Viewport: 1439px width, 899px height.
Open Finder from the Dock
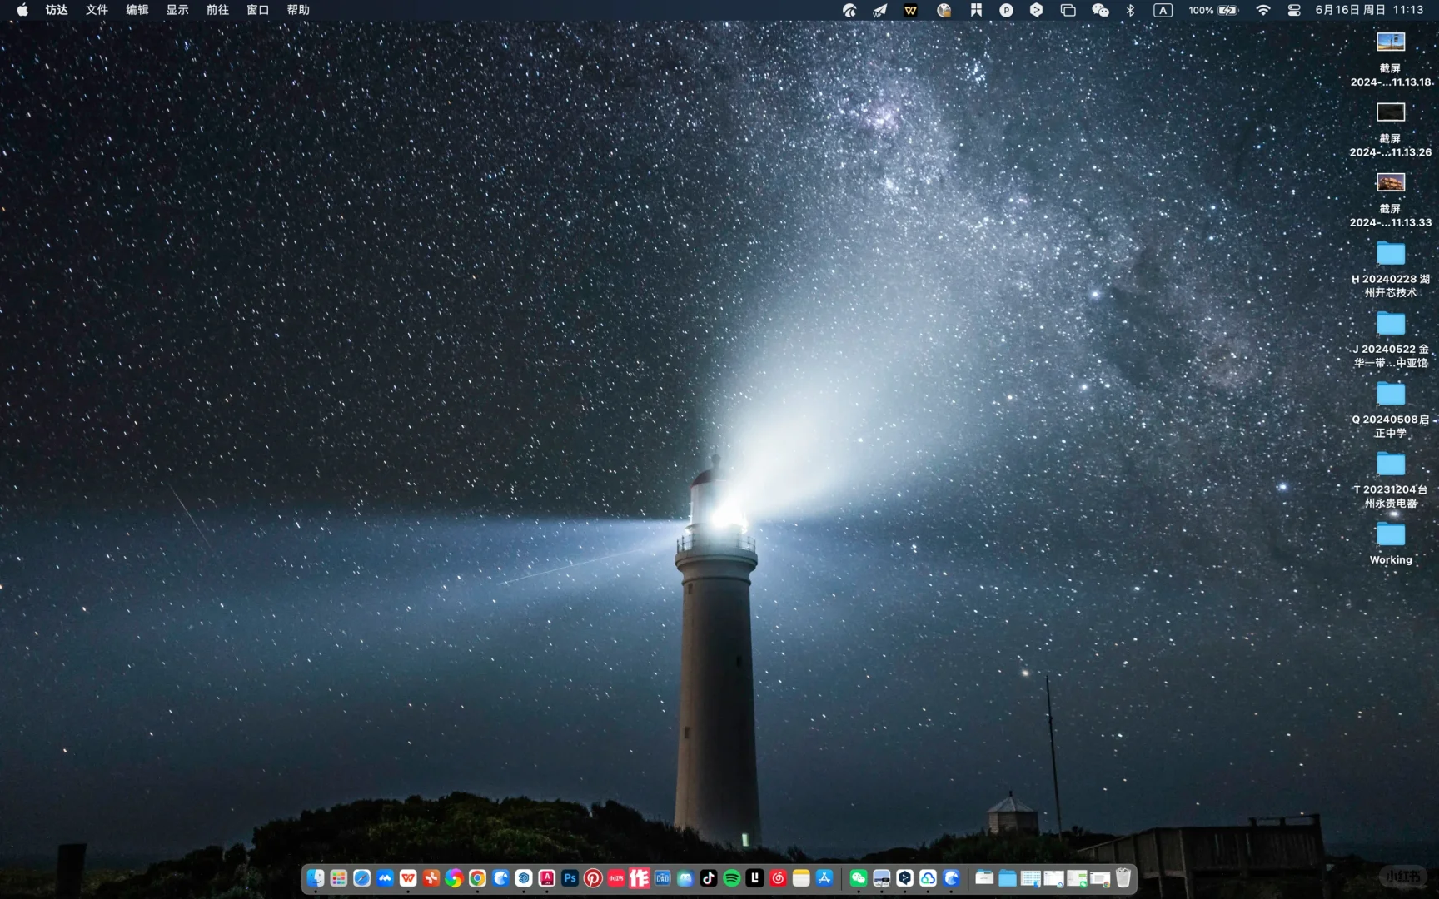(316, 877)
